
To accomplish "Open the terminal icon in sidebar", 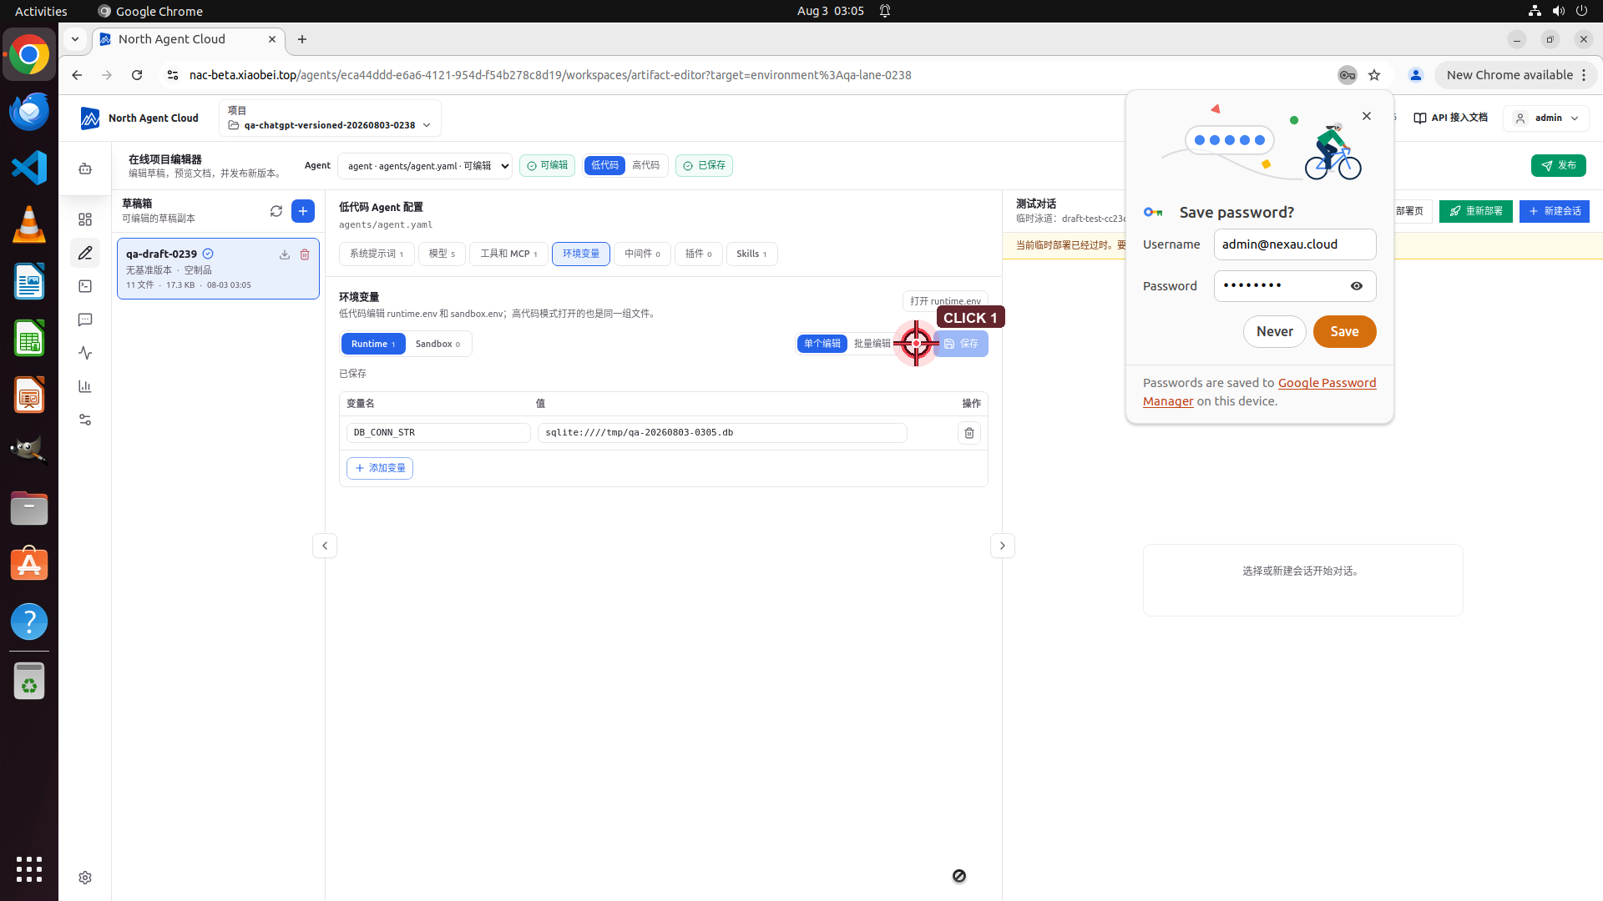I will click(85, 286).
